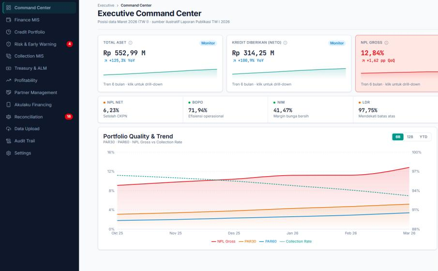Viewport: 438px width, 271px height.
Task: Click the Profitability trend line icon
Action: (x=9, y=80)
